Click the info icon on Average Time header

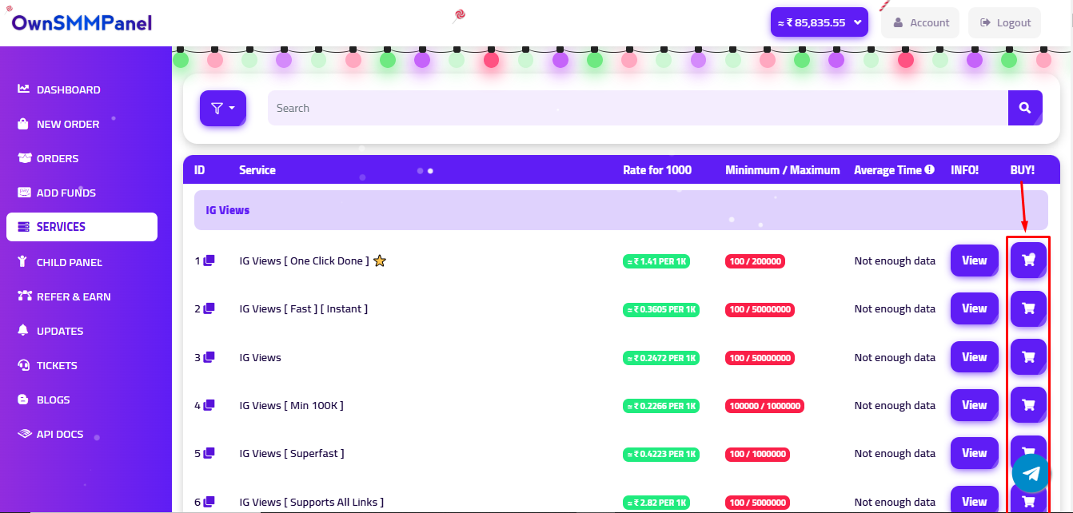pos(930,169)
